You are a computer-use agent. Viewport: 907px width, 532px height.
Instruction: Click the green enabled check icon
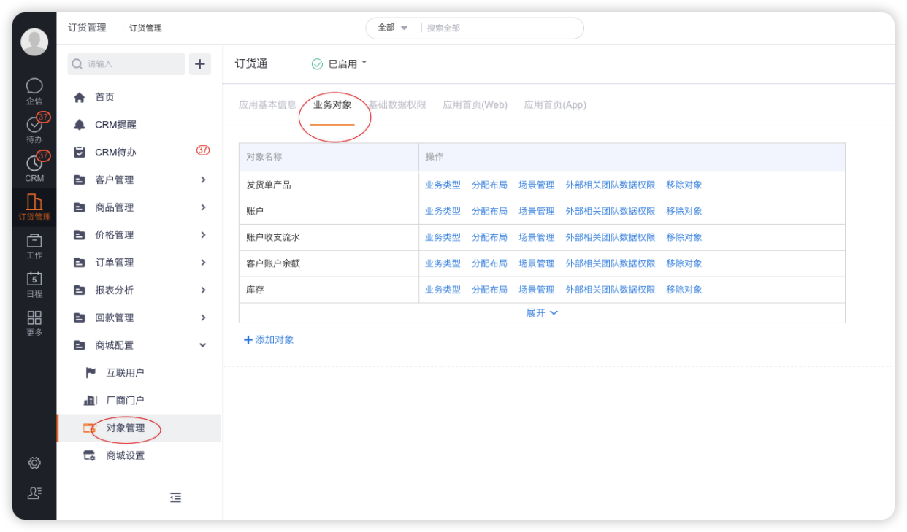pyautogui.click(x=317, y=64)
